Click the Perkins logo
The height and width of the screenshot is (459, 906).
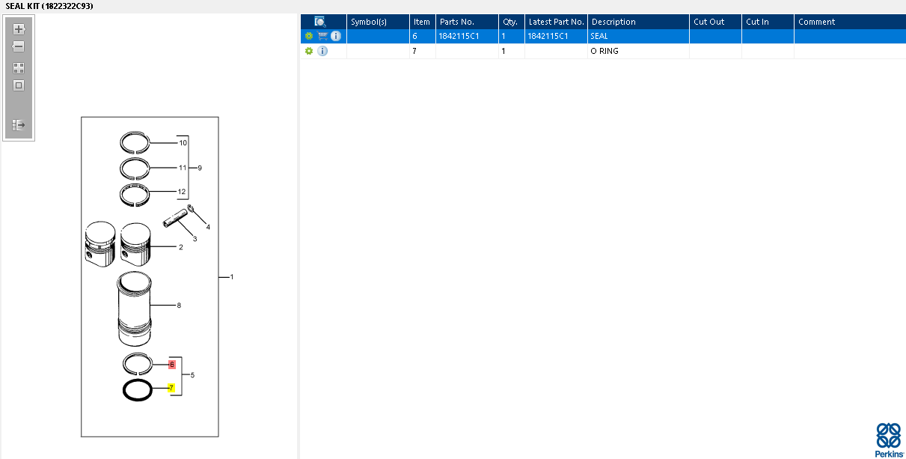coord(888,440)
